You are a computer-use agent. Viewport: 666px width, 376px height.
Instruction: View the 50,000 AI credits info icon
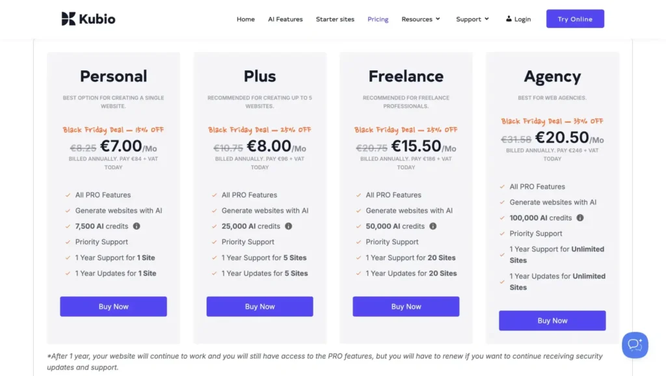[x=434, y=226]
